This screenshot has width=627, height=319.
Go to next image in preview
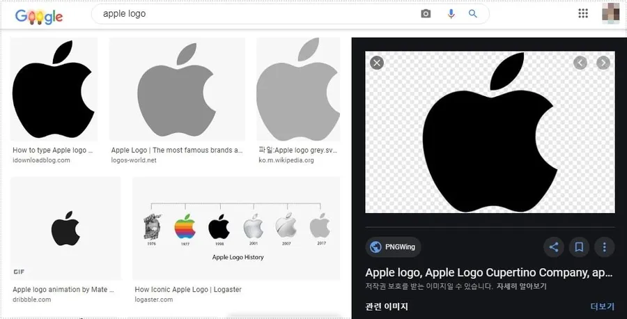tap(603, 63)
